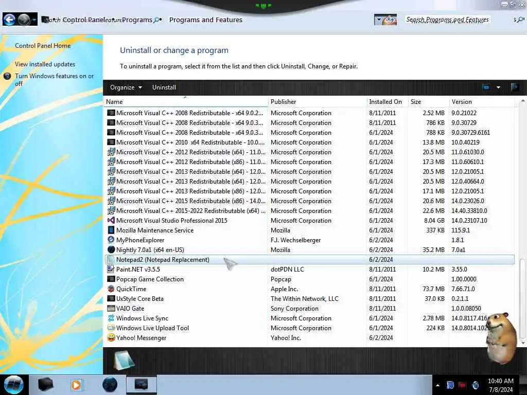Click the Paint.NET v3.5.5 icon
Viewport: 527px width, 395px height.
point(111,269)
